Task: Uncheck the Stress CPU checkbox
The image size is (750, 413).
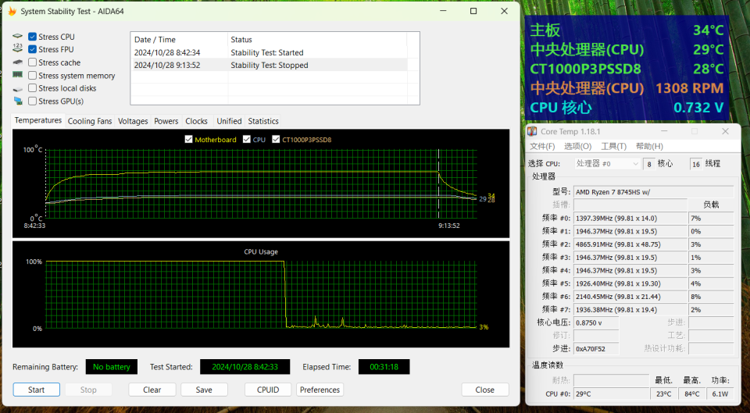Action: pos(33,37)
